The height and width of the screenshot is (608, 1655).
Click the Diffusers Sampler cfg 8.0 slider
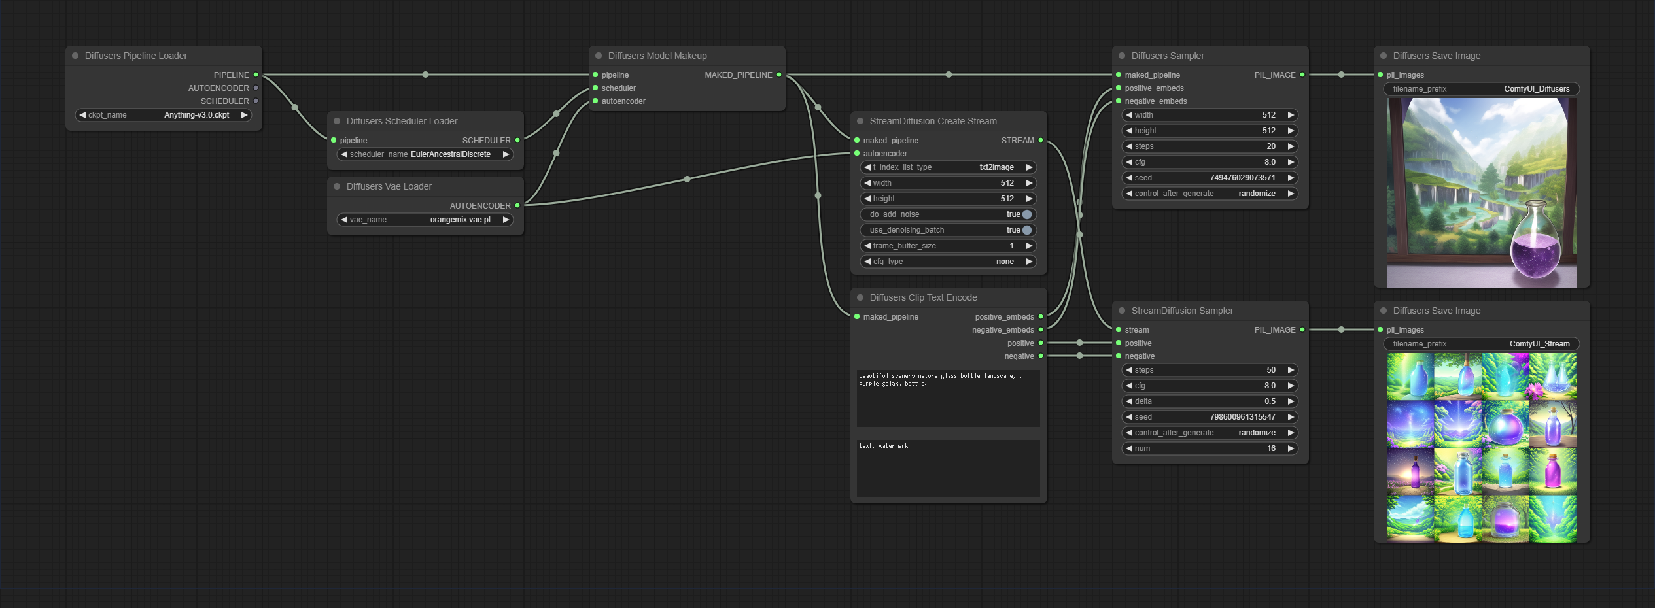(1210, 162)
